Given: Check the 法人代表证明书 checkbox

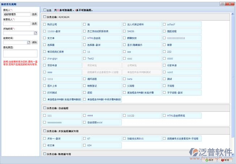Looking at the screenshot, I should pyautogui.click(x=125, y=24).
